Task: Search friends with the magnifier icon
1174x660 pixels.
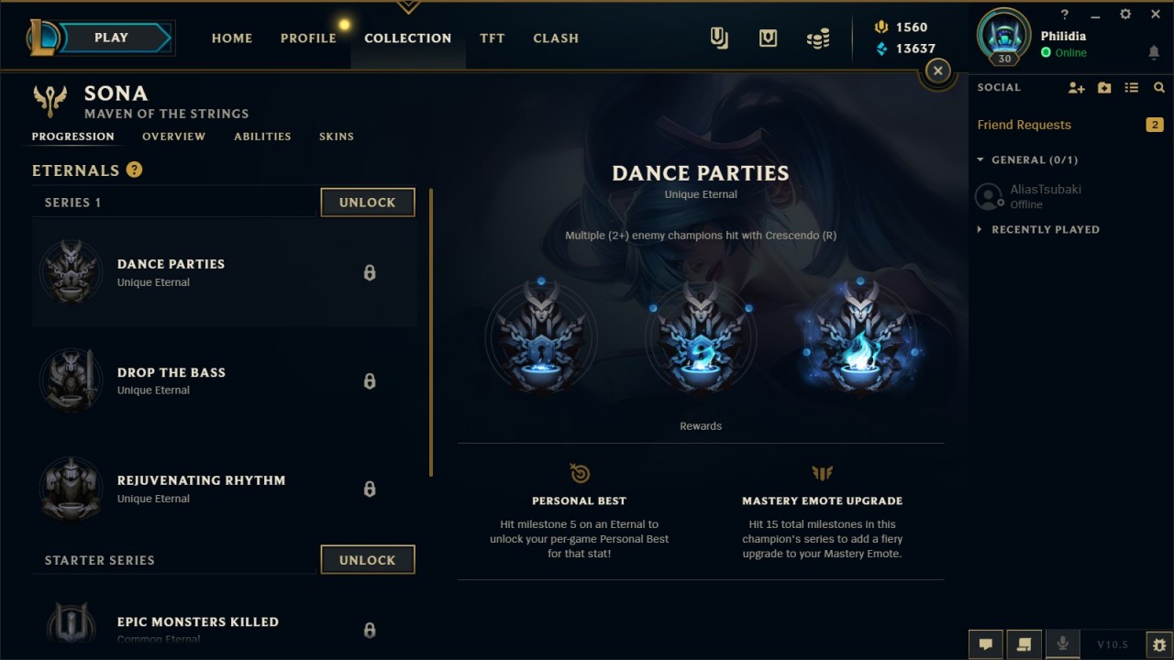Action: pyautogui.click(x=1159, y=88)
